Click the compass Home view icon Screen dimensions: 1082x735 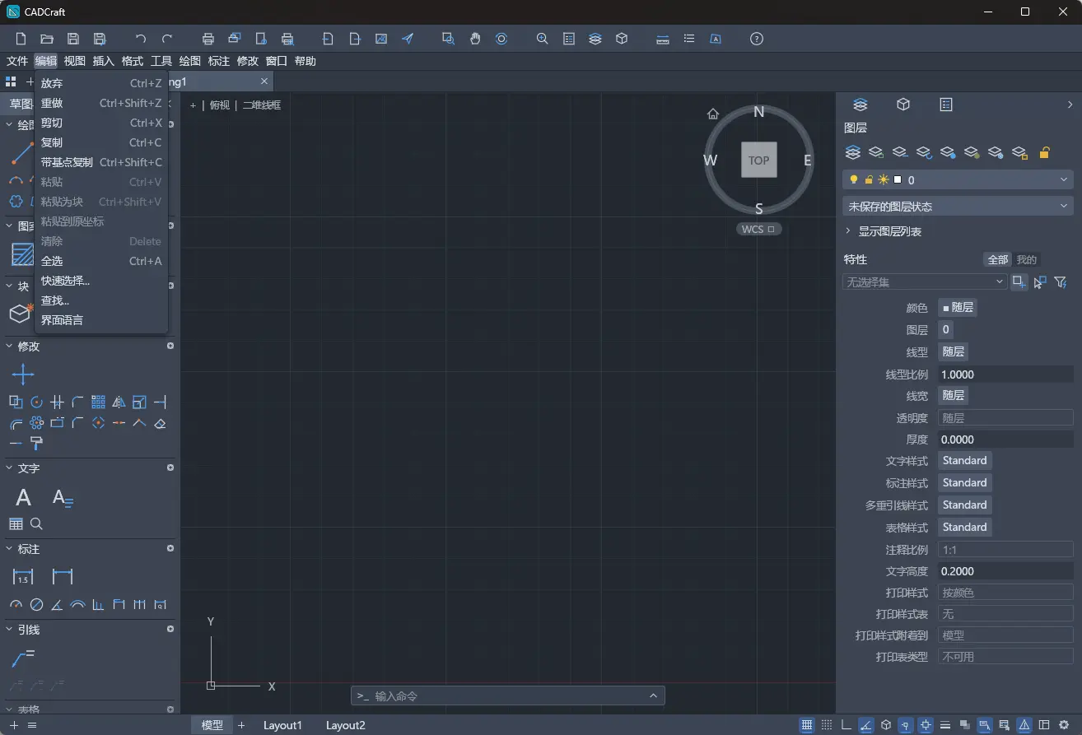pyautogui.click(x=713, y=114)
